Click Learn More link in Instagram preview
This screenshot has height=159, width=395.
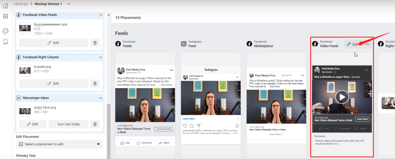click(x=189, y=119)
